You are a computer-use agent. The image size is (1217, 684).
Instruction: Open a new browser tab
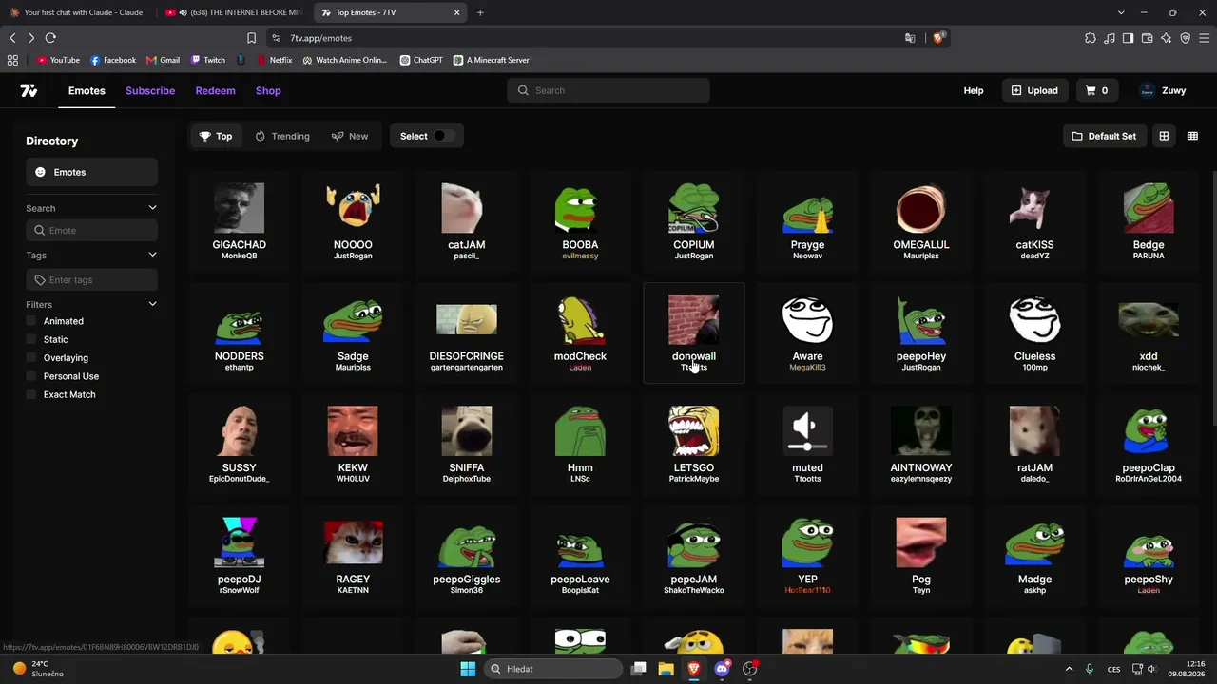click(x=480, y=12)
